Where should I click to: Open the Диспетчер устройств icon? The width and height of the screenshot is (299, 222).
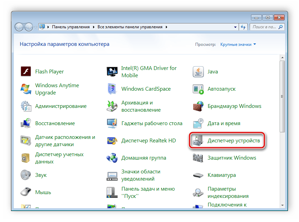198,141
